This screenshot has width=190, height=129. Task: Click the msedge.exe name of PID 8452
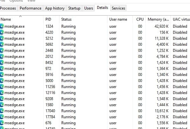pos(15,63)
